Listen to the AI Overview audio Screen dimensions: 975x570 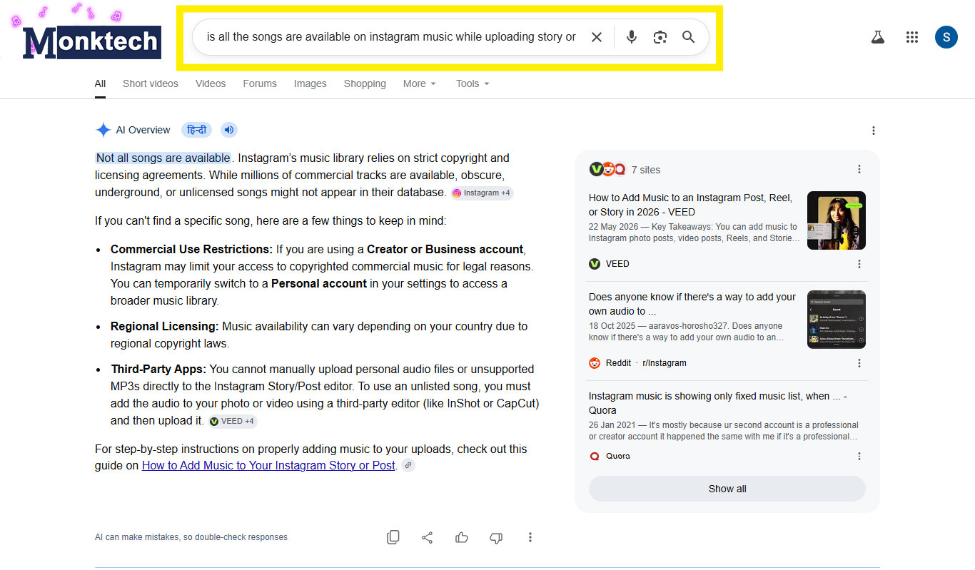[x=228, y=130]
